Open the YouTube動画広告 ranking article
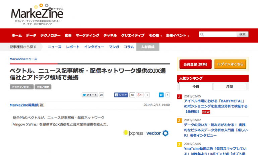 215,151
